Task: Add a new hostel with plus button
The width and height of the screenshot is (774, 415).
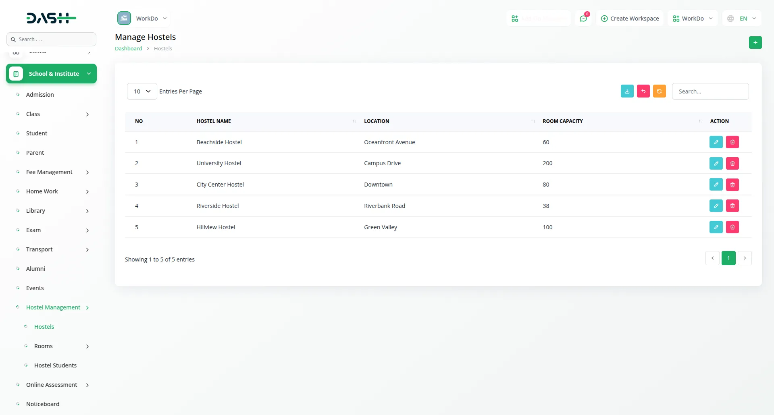Action: (755, 42)
